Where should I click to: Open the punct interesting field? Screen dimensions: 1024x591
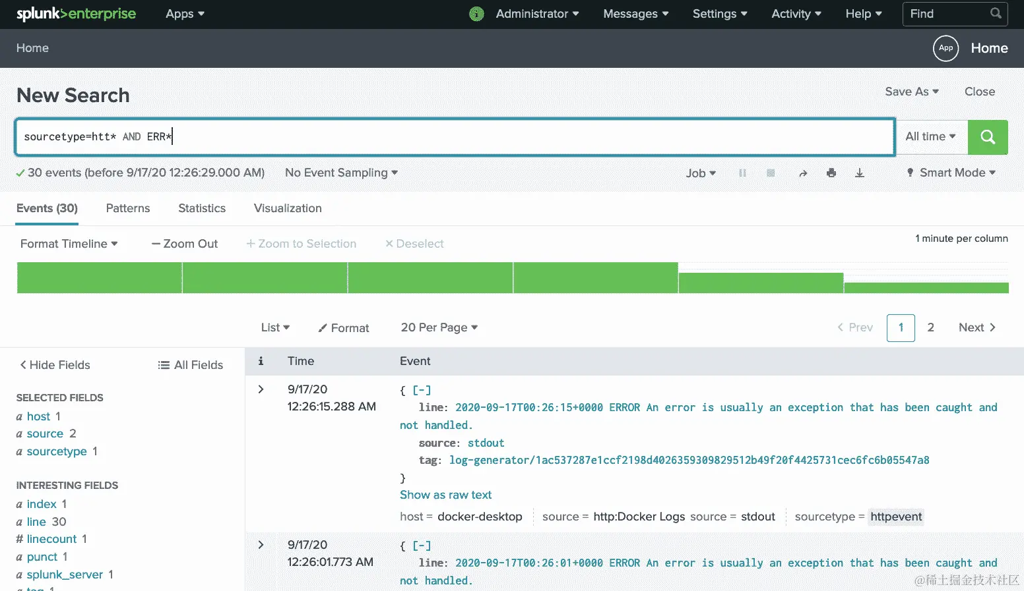[42, 557]
